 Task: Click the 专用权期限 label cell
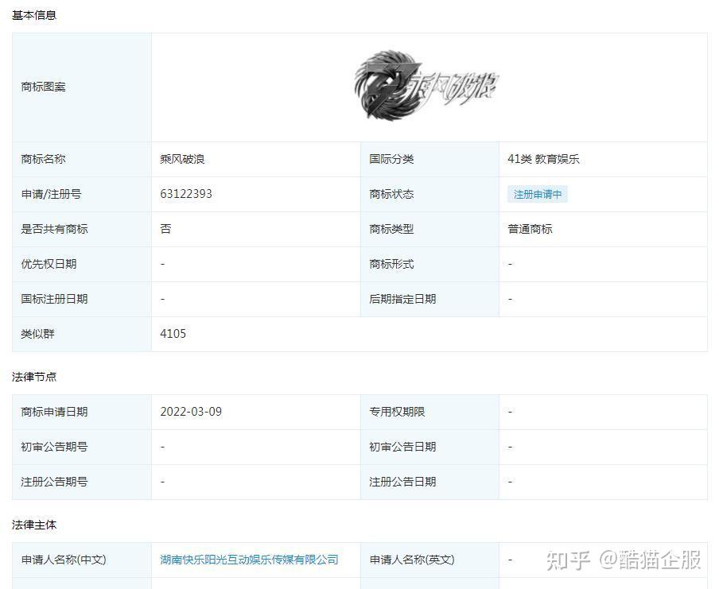pos(429,412)
